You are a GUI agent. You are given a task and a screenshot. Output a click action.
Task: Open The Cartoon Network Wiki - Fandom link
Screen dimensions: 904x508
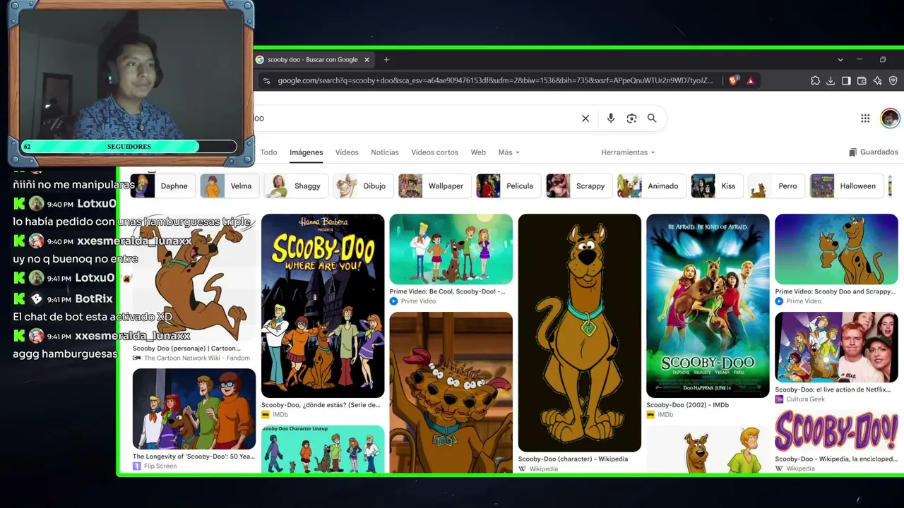coord(191,358)
